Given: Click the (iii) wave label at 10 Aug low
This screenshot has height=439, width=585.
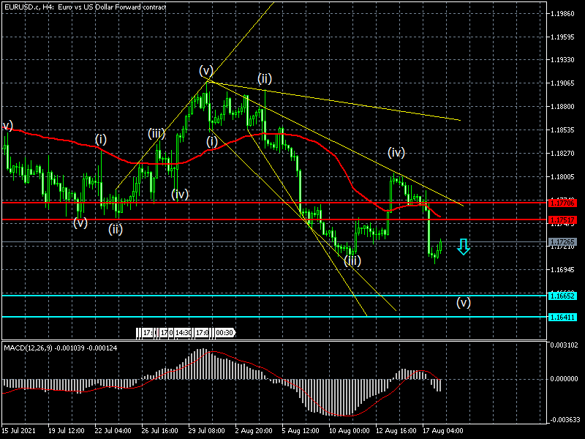Looking at the screenshot, I should click(x=352, y=260).
